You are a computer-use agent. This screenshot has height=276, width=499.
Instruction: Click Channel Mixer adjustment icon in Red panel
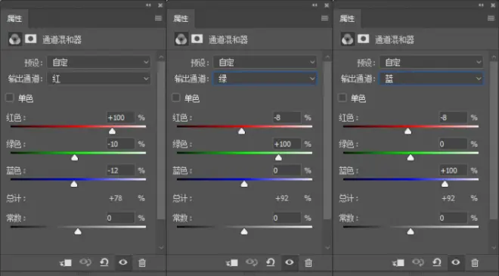(x=15, y=39)
